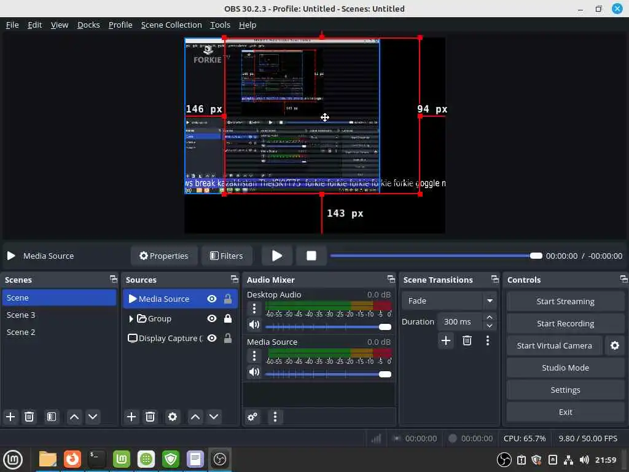
Task: Undock the Audio Mixer panel
Action: pos(391,279)
